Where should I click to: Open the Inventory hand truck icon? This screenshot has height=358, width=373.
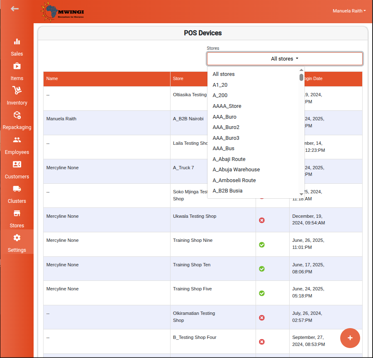point(17,90)
